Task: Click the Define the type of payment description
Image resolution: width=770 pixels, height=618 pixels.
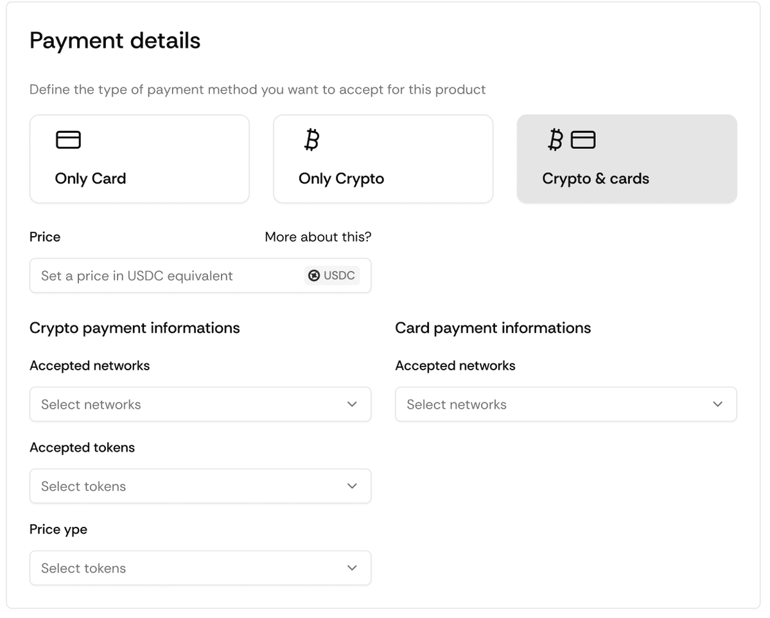Action: pos(258,90)
